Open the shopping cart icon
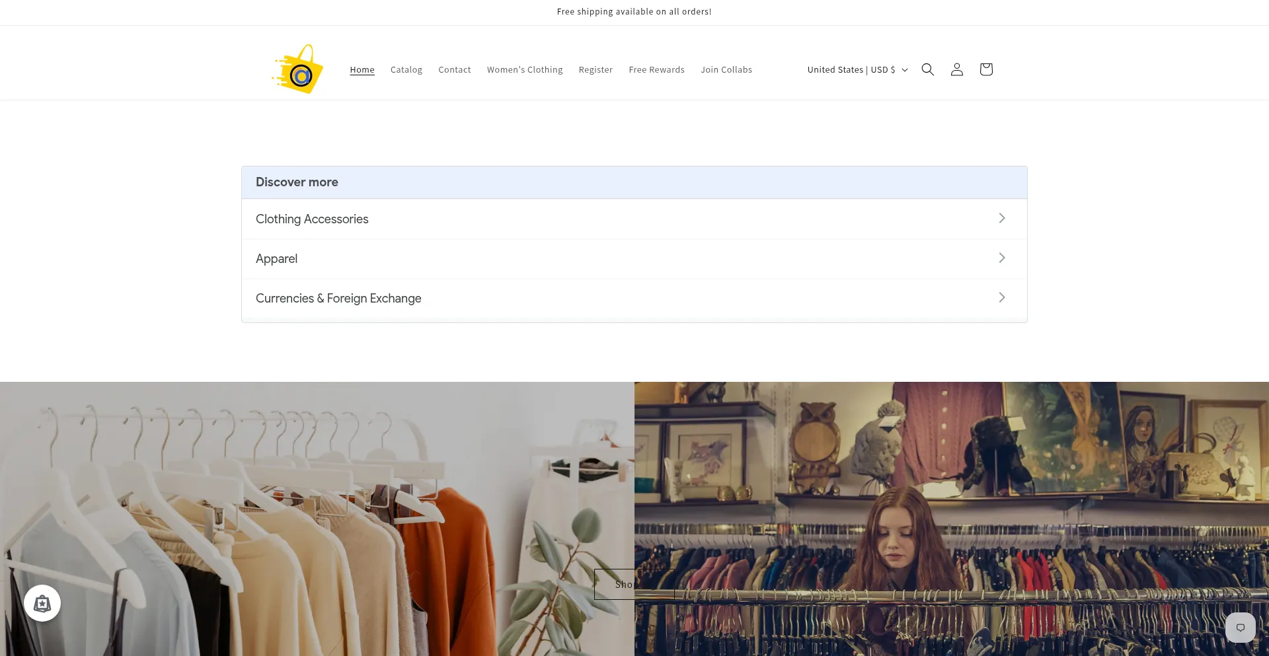The height and width of the screenshot is (656, 1269). point(985,69)
